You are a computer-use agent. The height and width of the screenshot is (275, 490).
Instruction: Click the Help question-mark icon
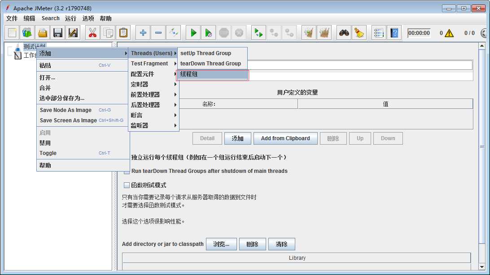click(394, 33)
